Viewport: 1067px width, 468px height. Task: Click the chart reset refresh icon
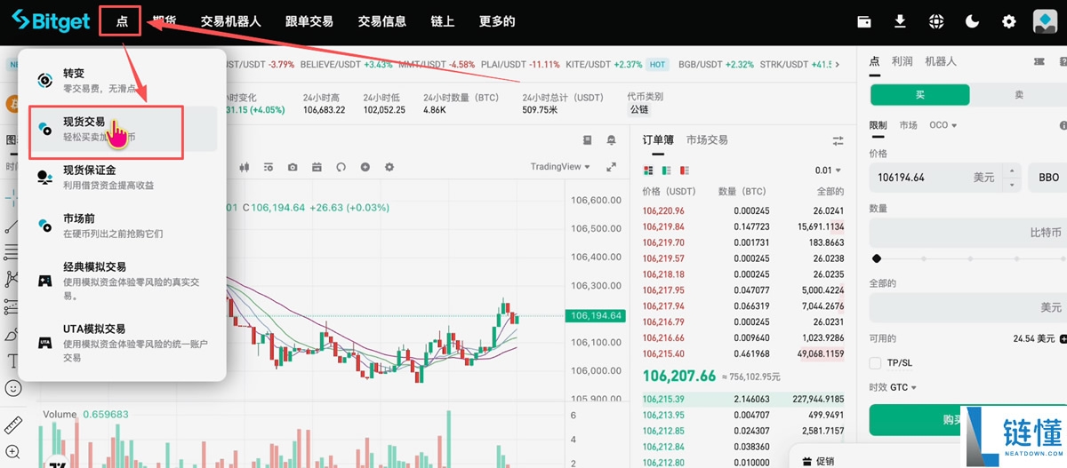(341, 167)
